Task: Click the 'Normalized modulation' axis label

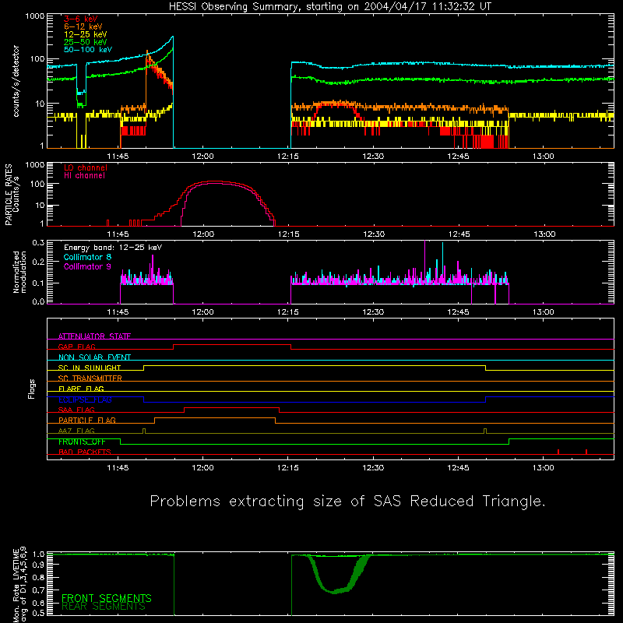Action: pyautogui.click(x=19, y=272)
